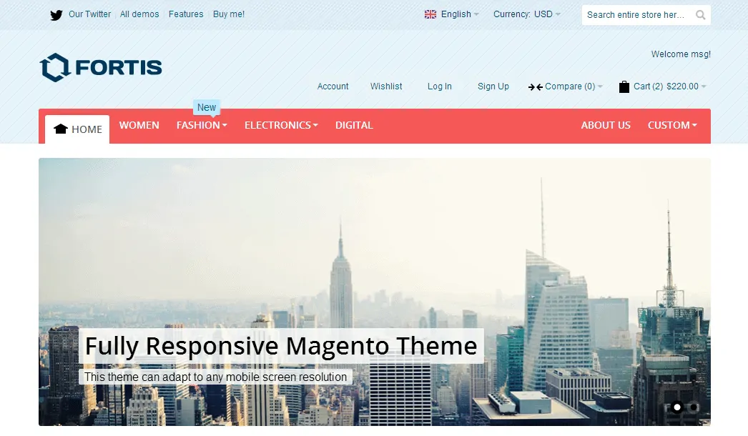This screenshot has width=748, height=436.
Task: Select the inactive carousel indicator dot
Action: 695,407
